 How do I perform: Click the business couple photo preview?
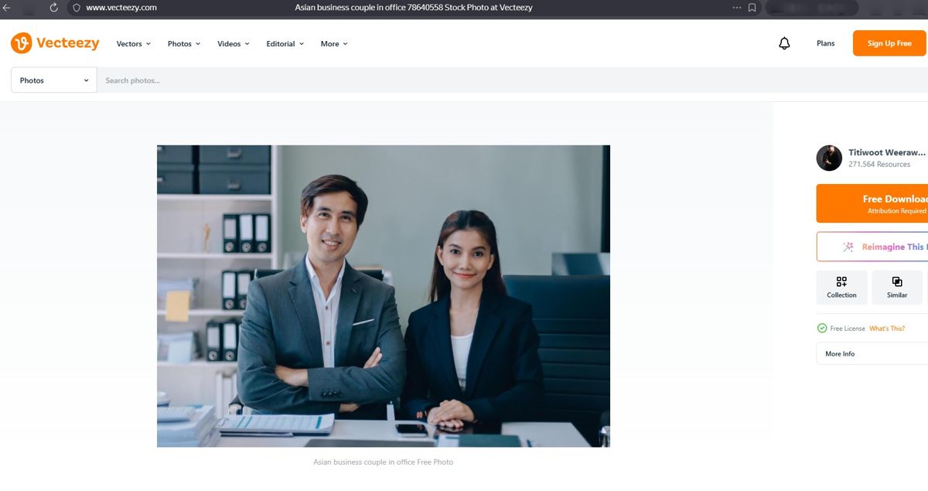[x=384, y=296]
